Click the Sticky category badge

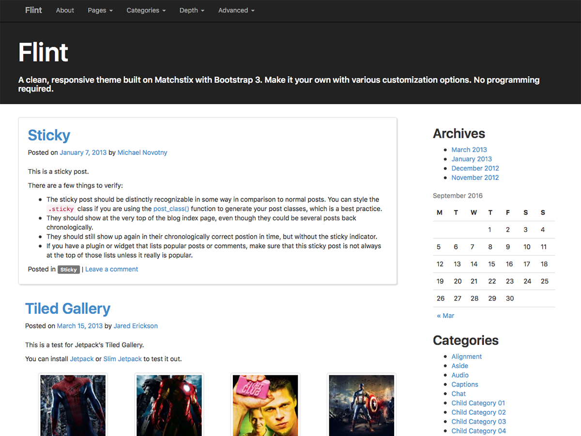coord(68,269)
